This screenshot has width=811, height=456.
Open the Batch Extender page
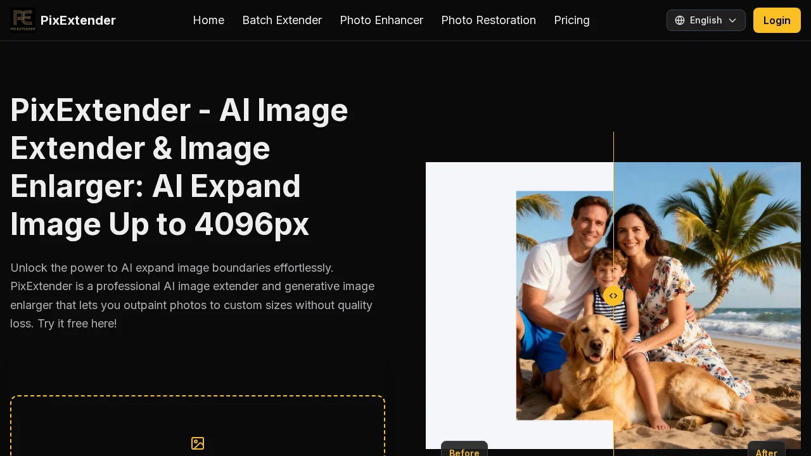click(282, 20)
